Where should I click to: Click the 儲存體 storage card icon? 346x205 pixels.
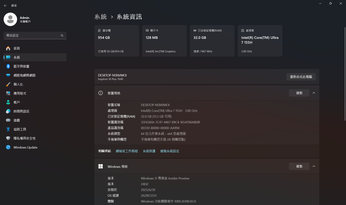coord(99,30)
